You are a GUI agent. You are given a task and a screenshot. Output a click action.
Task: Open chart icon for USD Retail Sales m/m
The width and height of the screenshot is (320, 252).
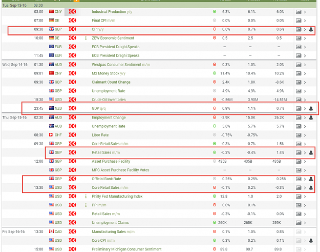pos(298,214)
